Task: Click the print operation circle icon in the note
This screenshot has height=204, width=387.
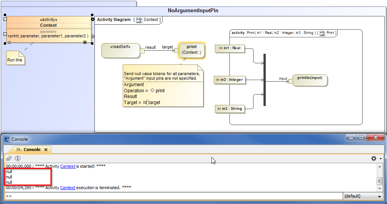Action: click(152, 91)
